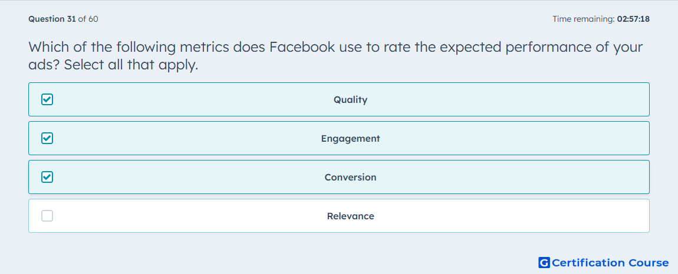The image size is (678, 274).
Task: Select the Engagement answer label
Action: click(350, 139)
